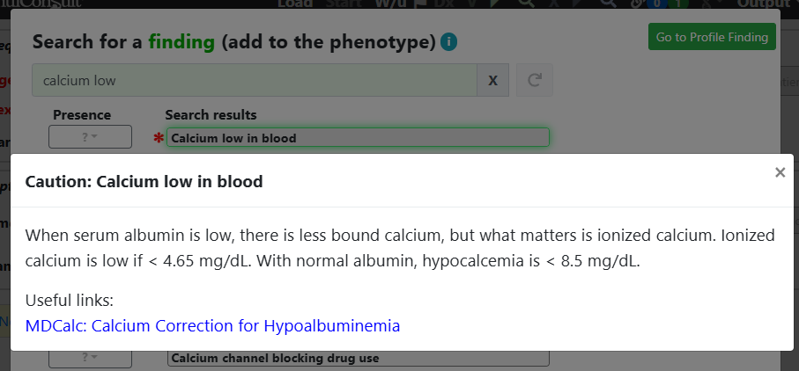This screenshot has width=799, height=371.
Task: Close the Caution dialog with the ×
Action: point(780,173)
